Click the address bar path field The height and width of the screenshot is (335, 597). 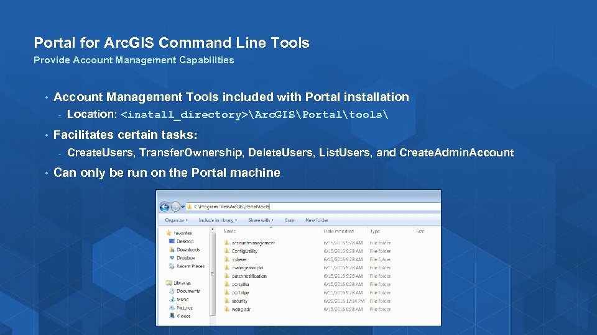313,207
